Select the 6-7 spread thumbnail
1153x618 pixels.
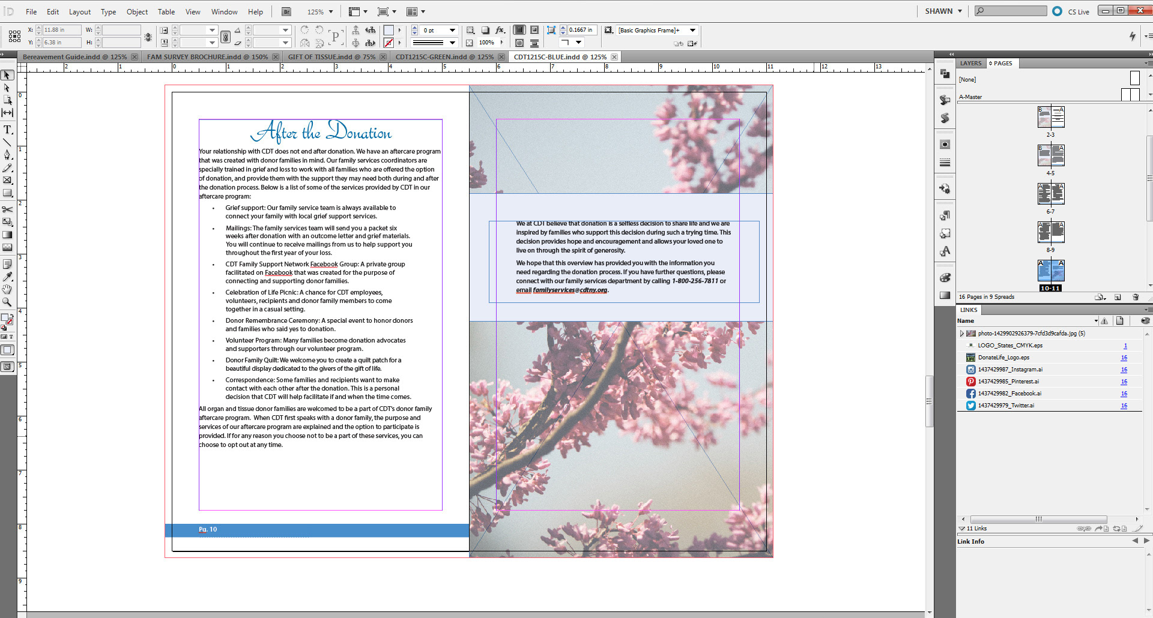(1050, 193)
